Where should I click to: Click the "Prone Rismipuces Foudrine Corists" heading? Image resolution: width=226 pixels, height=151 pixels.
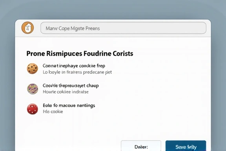(x=80, y=53)
